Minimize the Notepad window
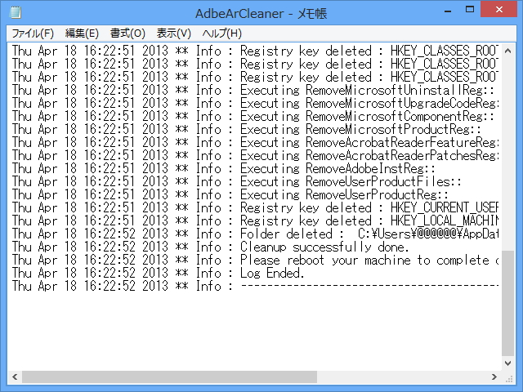523x392 pixels. (x=448, y=11)
